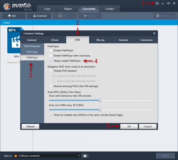
Task: Click the Edit toolbar button
Action: tap(64, 16)
